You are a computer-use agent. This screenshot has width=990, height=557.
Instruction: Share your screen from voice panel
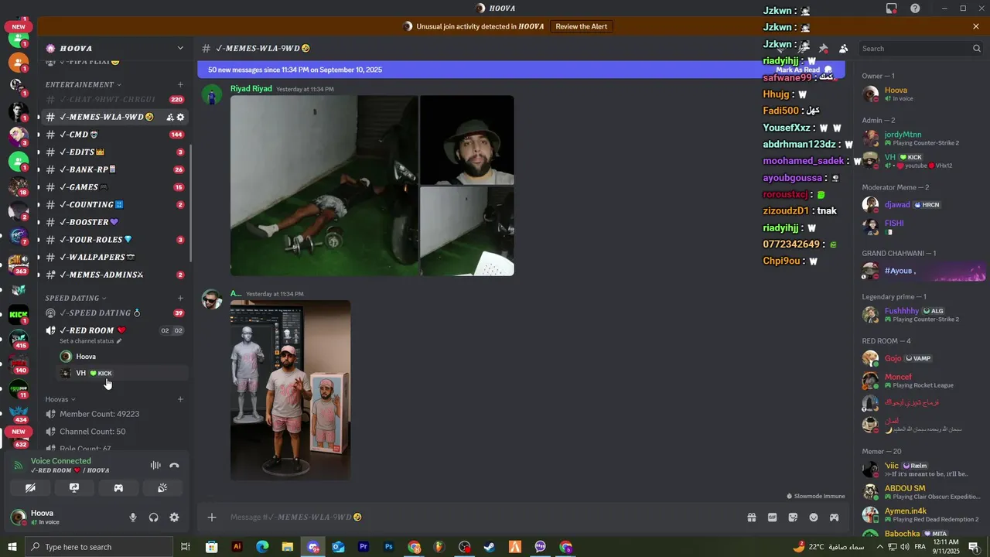tap(74, 488)
